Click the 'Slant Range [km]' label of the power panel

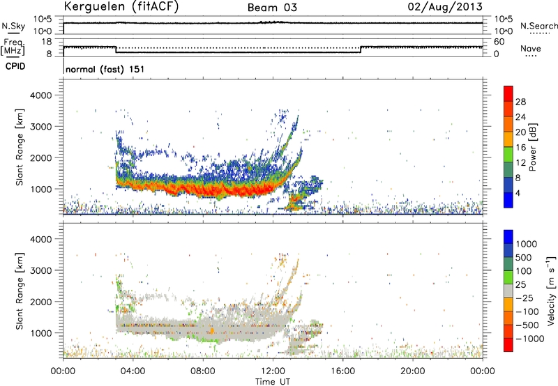(x=20, y=147)
